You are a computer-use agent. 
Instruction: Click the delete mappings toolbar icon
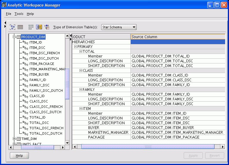tap(47, 27)
